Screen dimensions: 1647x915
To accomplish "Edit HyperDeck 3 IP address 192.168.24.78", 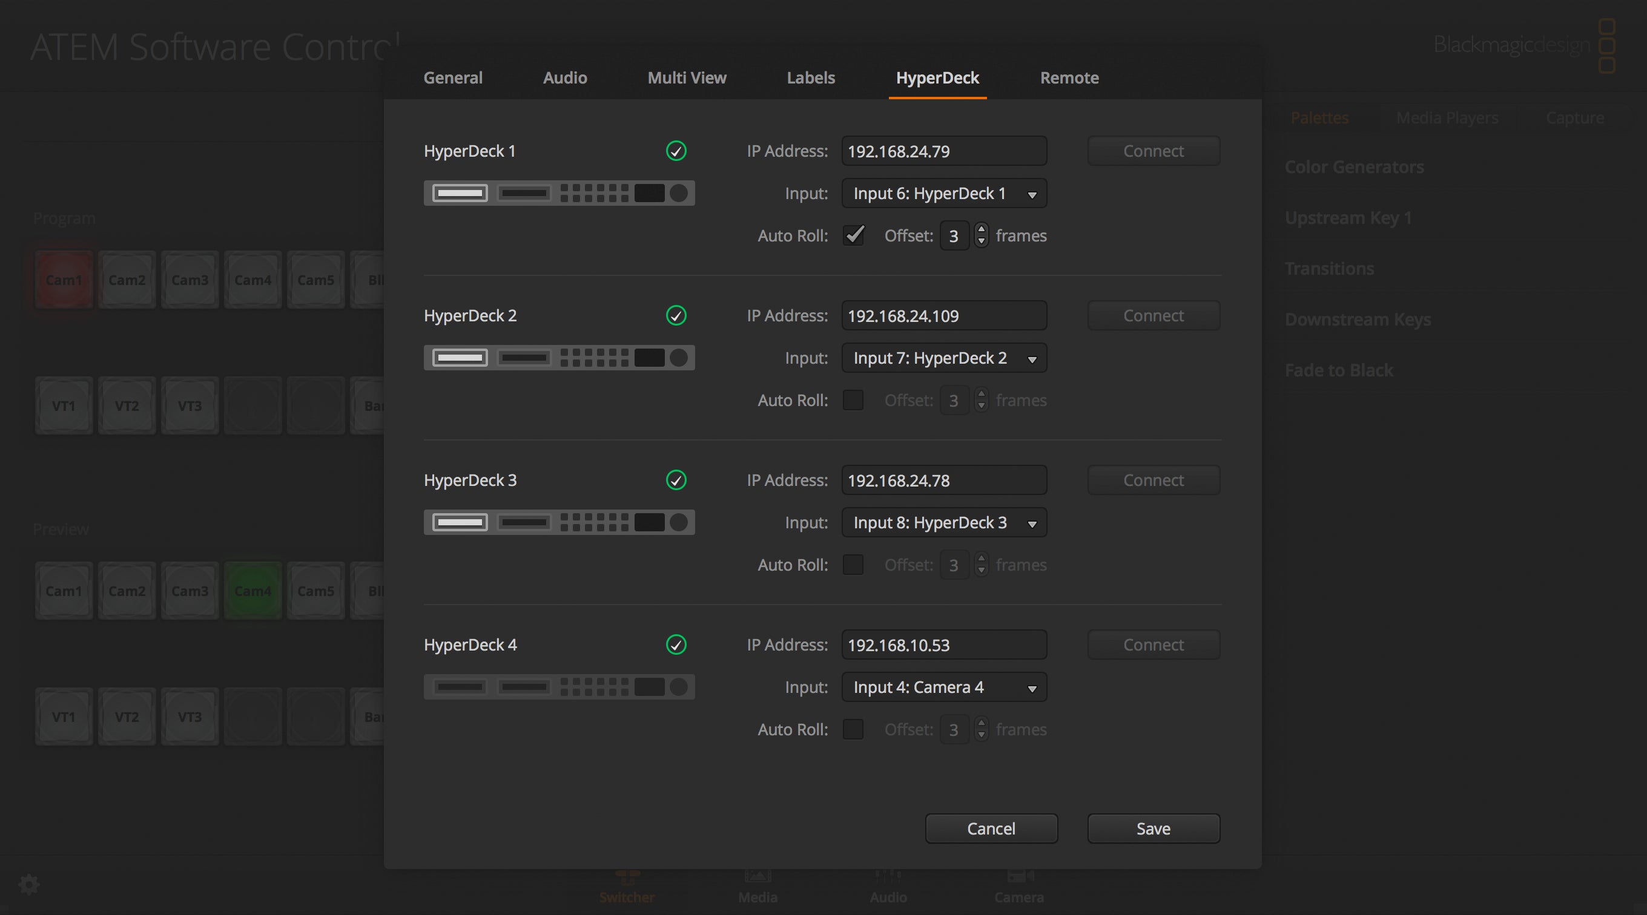I will coord(944,480).
